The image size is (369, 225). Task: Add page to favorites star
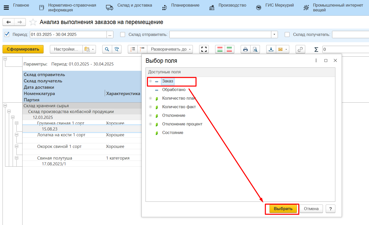[33, 22]
